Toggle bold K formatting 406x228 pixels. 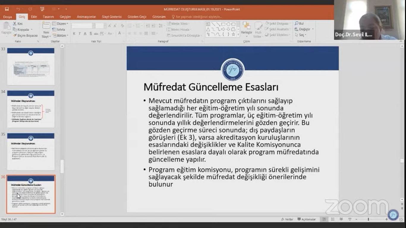pos(74,34)
